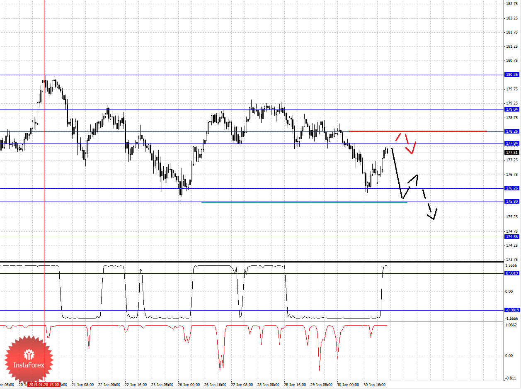
Task: Select the 30 Jan 16:00 time label
Action: click(x=375, y=385)
